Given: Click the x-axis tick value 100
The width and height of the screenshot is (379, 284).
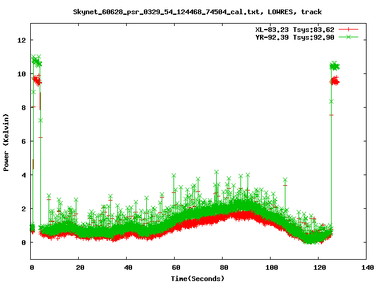Looking at the screenshot, I should point(271,267).
